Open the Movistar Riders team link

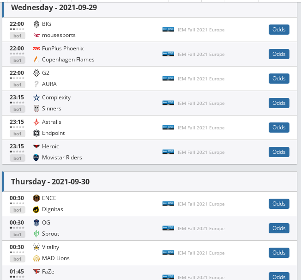[62, 158]
